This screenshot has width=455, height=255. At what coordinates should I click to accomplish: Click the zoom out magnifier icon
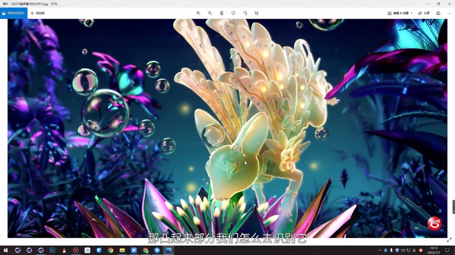[210, 13]
